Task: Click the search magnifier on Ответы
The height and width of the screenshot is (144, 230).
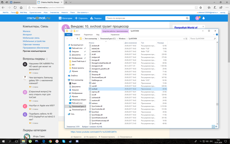Action: [187, 18]
